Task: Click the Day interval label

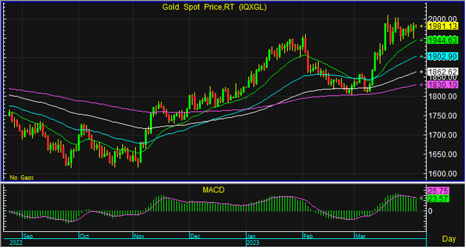Action: [x=449, y=239]
